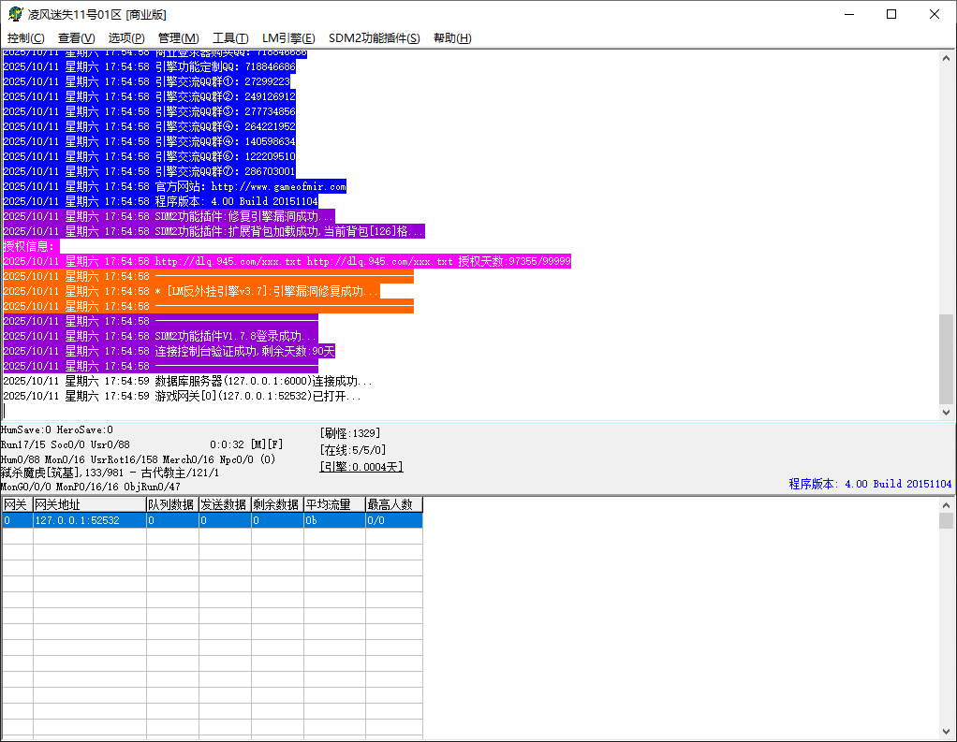Click the gateway table scroll-down arrow
957x742 pixels.
pyautogui.click(x=946, y=731)
